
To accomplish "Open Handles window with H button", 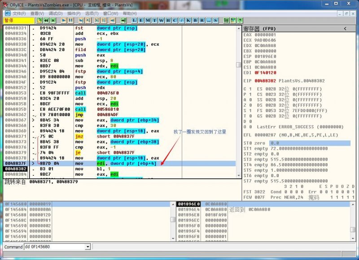I will pos(168,20).
